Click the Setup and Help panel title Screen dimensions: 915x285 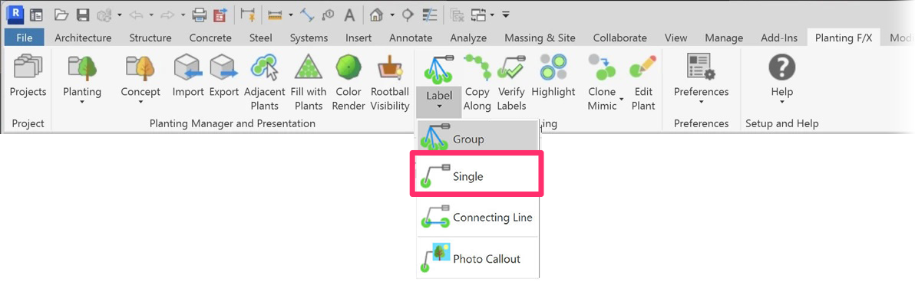tap(782, 123)
